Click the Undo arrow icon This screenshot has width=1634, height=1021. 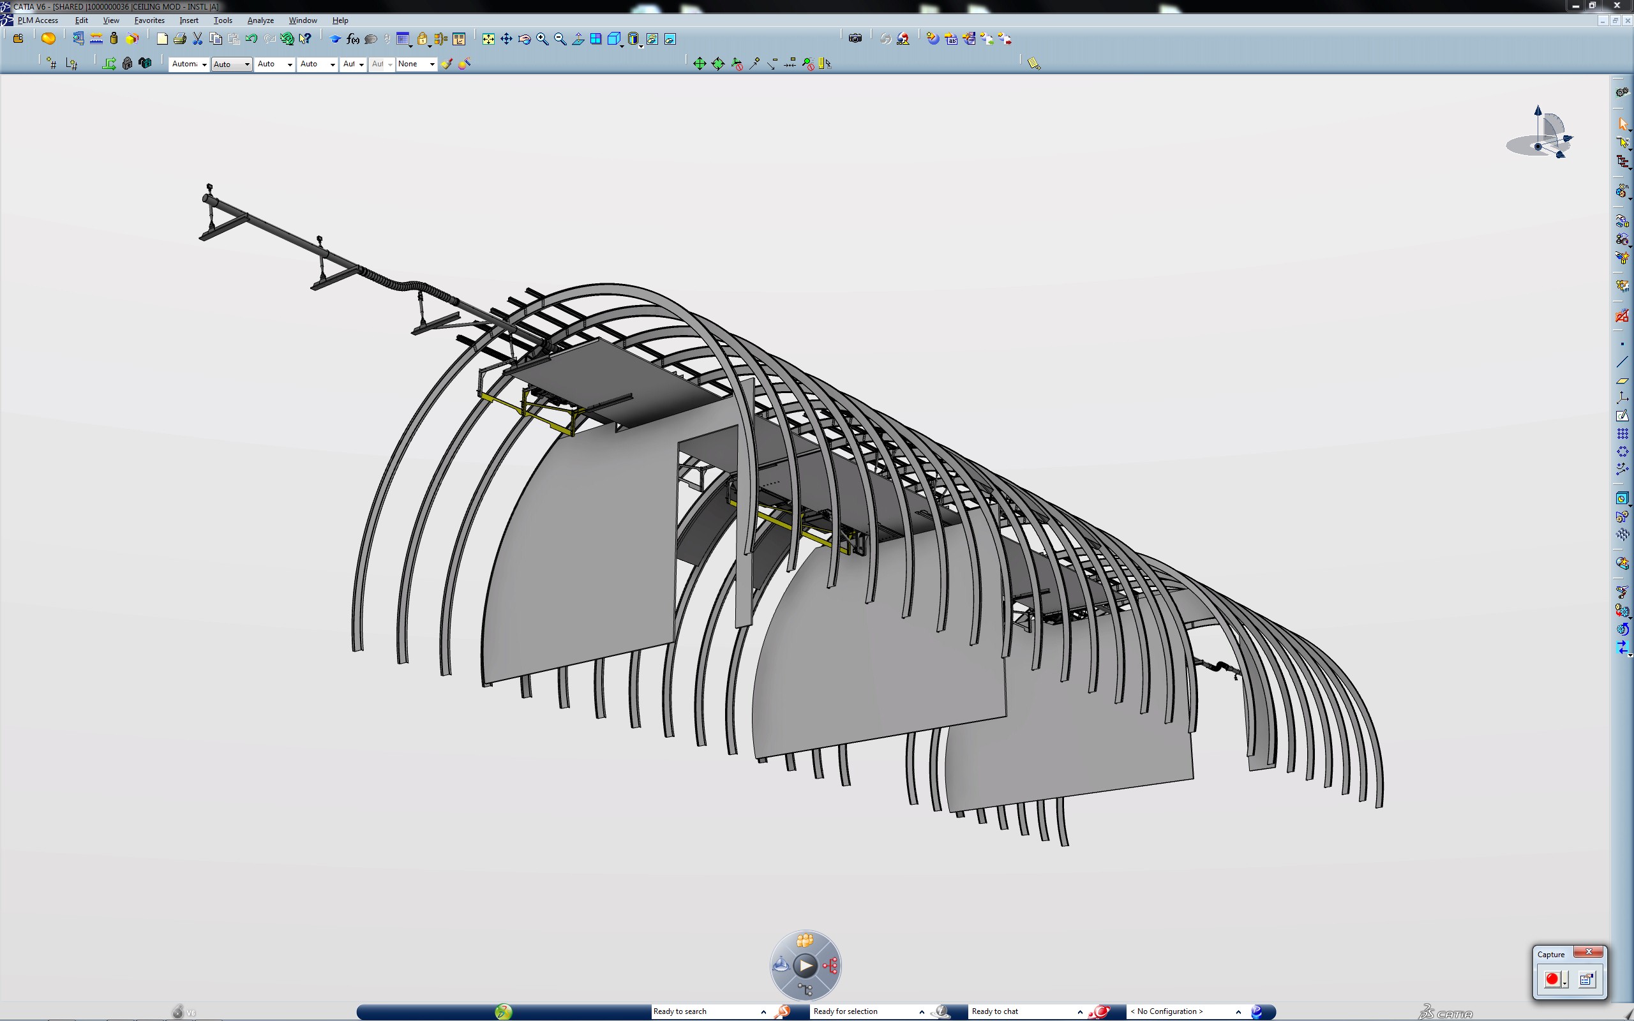click(x=251, y=39)
